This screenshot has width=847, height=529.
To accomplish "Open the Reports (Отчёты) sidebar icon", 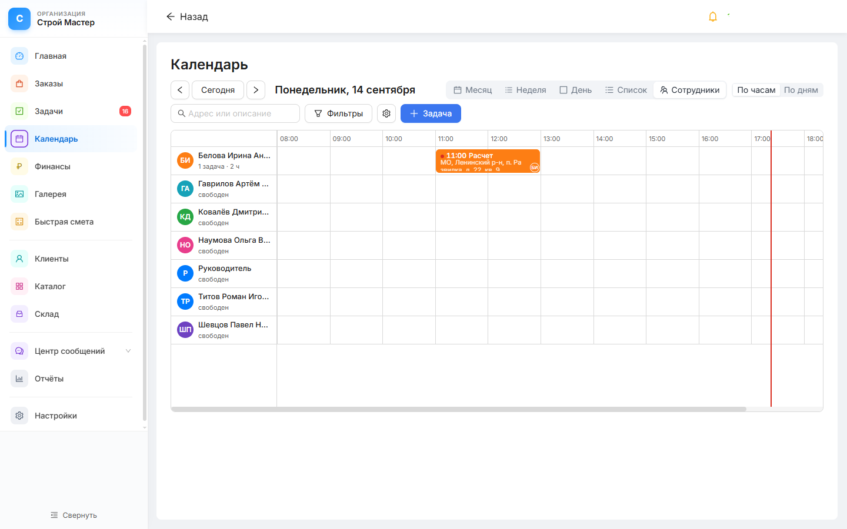I will coord(19,379).
